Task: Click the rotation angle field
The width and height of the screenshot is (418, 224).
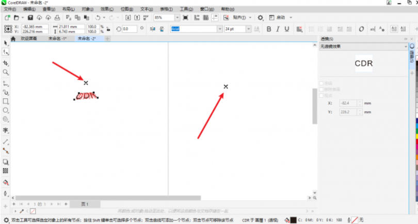Action: [130, 29]
